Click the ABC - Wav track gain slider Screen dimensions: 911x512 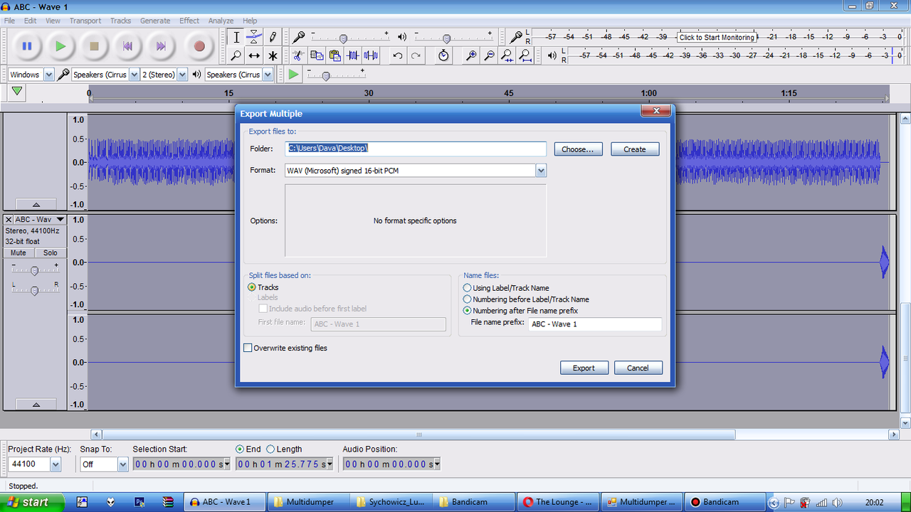pyautogui.click(x=34, y=270)
